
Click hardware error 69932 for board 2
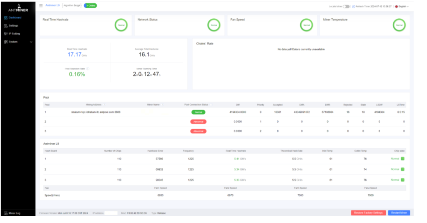[x=159, y=169]
